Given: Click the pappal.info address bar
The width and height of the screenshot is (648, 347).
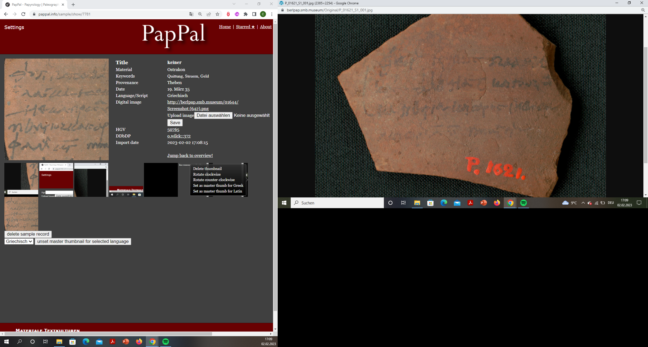Looking at the screenshot, I should pyautogui.click(x=108, y=14).
